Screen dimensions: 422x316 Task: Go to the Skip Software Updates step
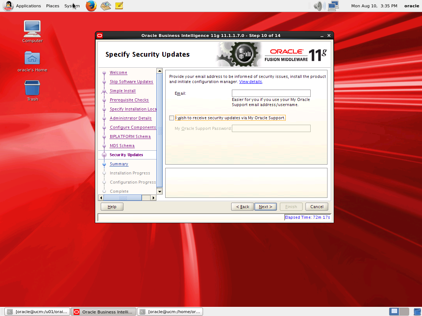click(132, 82)
